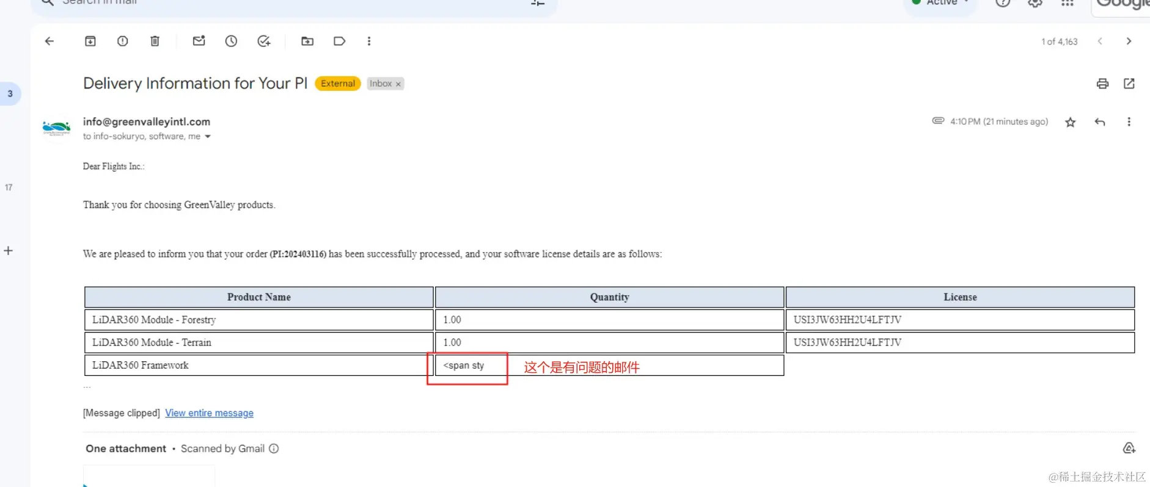The height and width of the screenshot is (487, 1150).
Task: Print all with printer icon
Action: 1102,84
